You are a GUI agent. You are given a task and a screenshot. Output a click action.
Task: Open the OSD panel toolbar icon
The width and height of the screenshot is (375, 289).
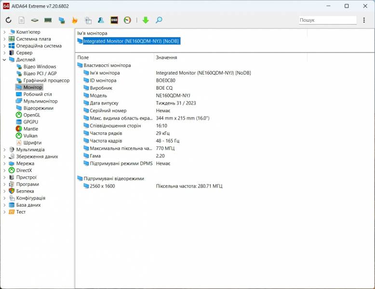pos(114,20)
